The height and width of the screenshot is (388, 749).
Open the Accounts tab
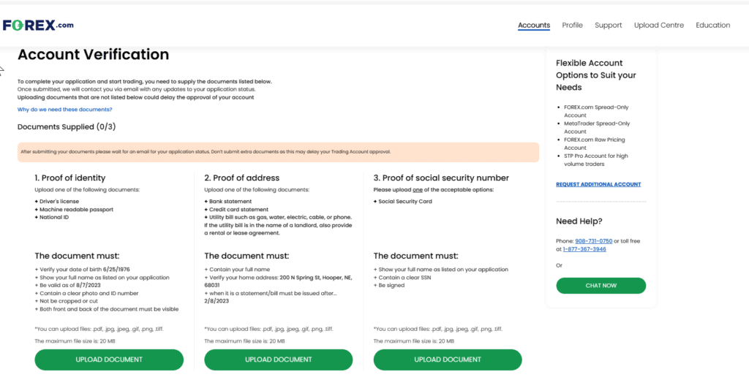[534, 25]
